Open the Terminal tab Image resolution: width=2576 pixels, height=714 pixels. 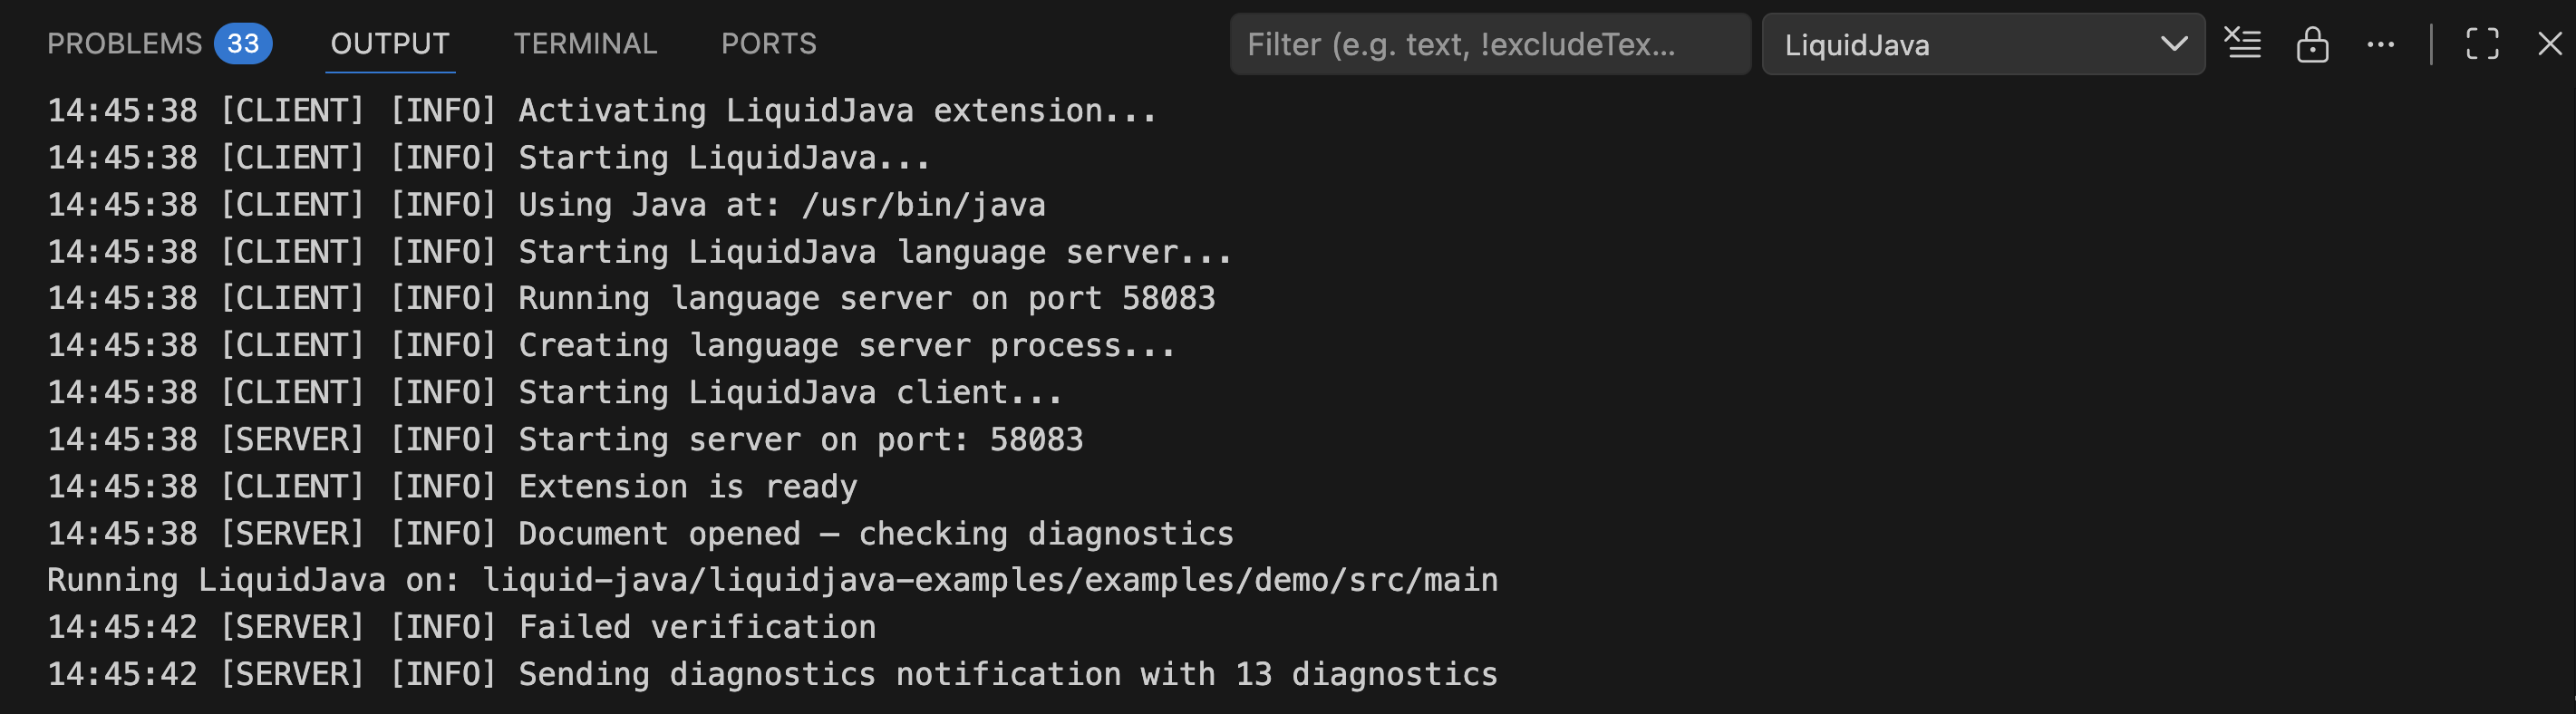tap(585, 44)
